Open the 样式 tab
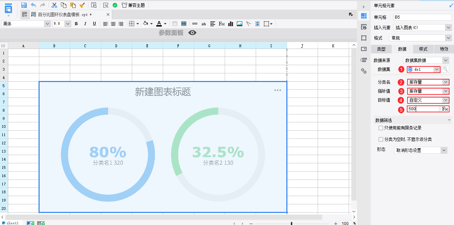 pyautogui.click(x=423, y=49)
